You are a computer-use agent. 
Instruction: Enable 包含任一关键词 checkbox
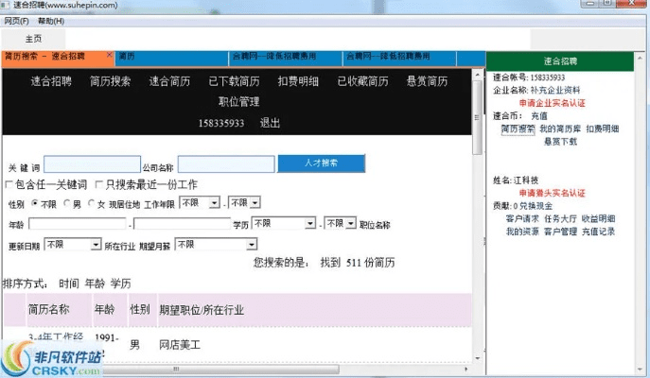9,184
